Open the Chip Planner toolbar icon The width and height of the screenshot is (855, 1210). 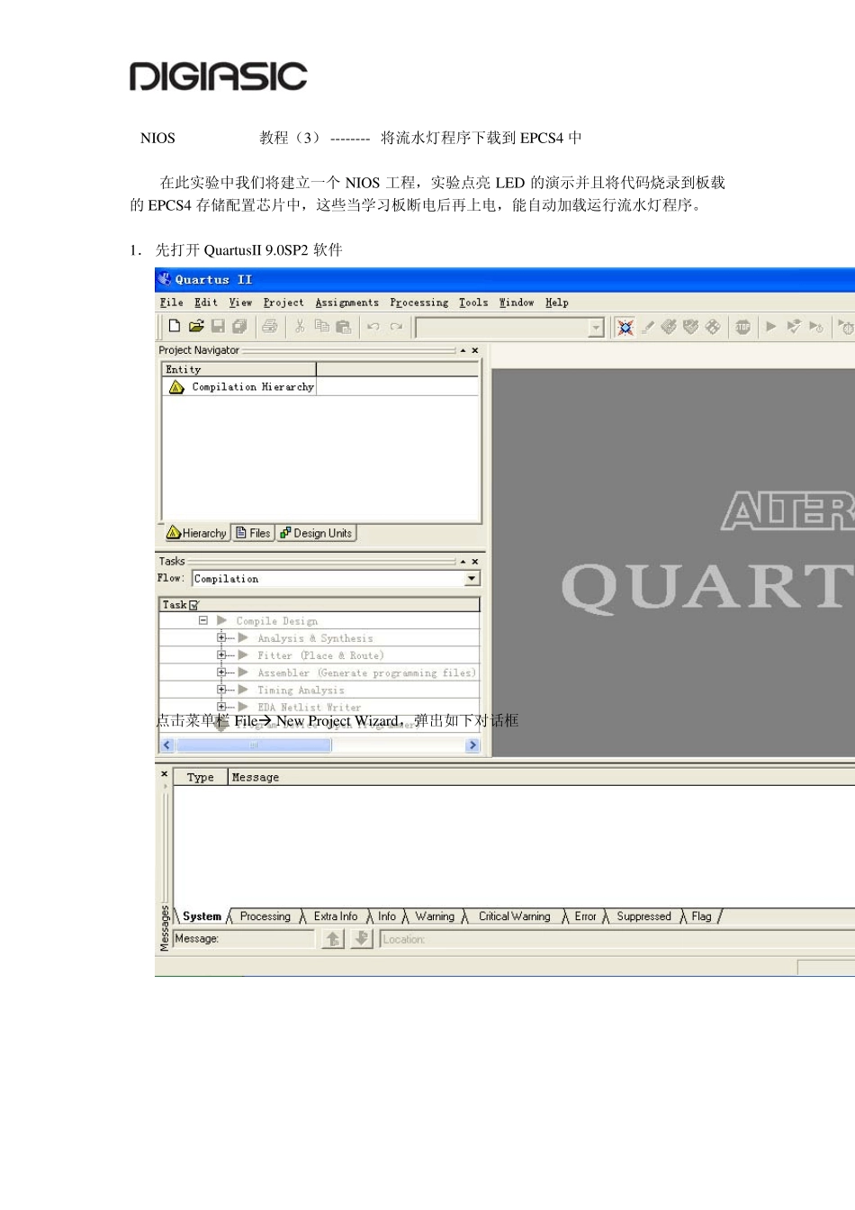click(x=713, y=327)
